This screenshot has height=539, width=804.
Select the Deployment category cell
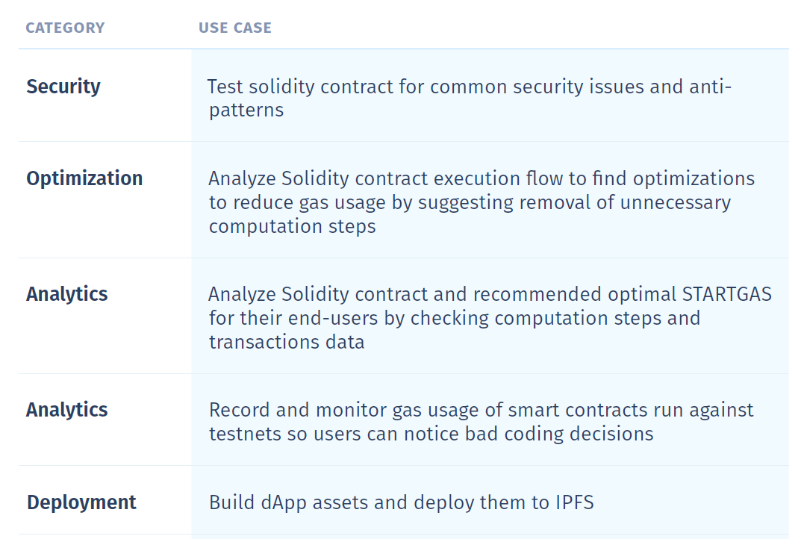[81, 502]
